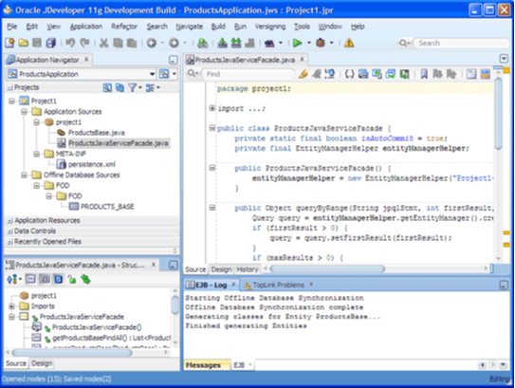Click the search icon in Projects bar
515x388 pixels.
click(x=107, y=87)
